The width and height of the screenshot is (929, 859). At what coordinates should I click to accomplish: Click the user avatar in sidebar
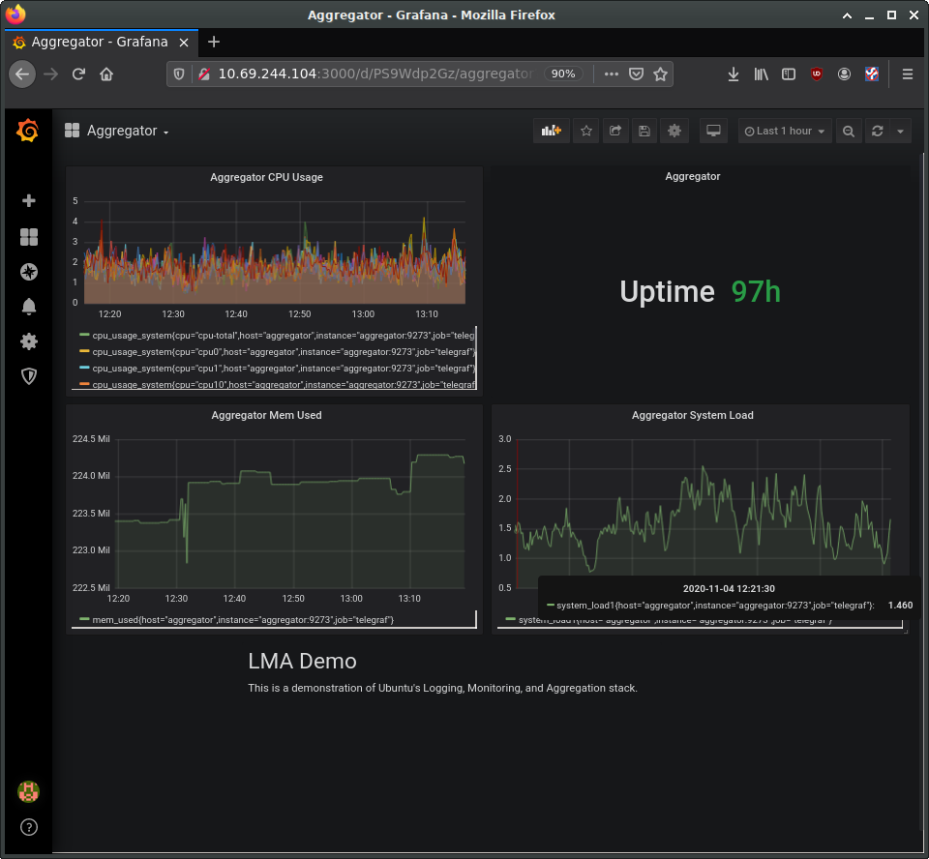(x=28, y=791)
